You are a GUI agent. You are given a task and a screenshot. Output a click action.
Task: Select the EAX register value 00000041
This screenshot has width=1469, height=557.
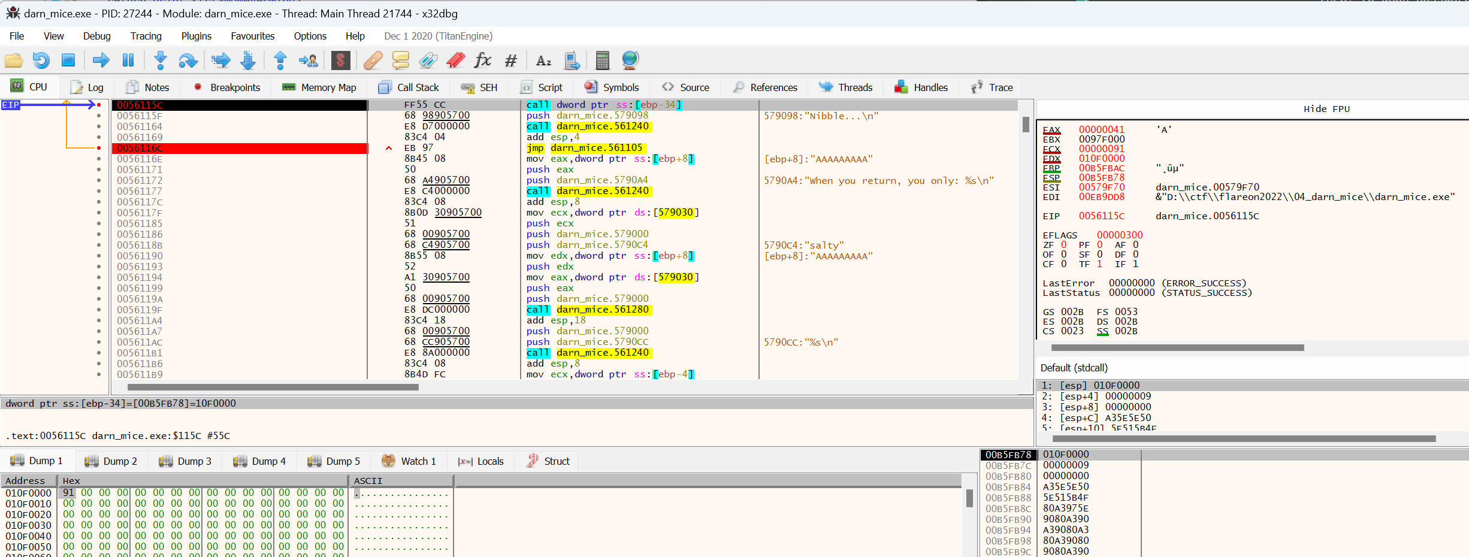click(x=1101, y=129)
